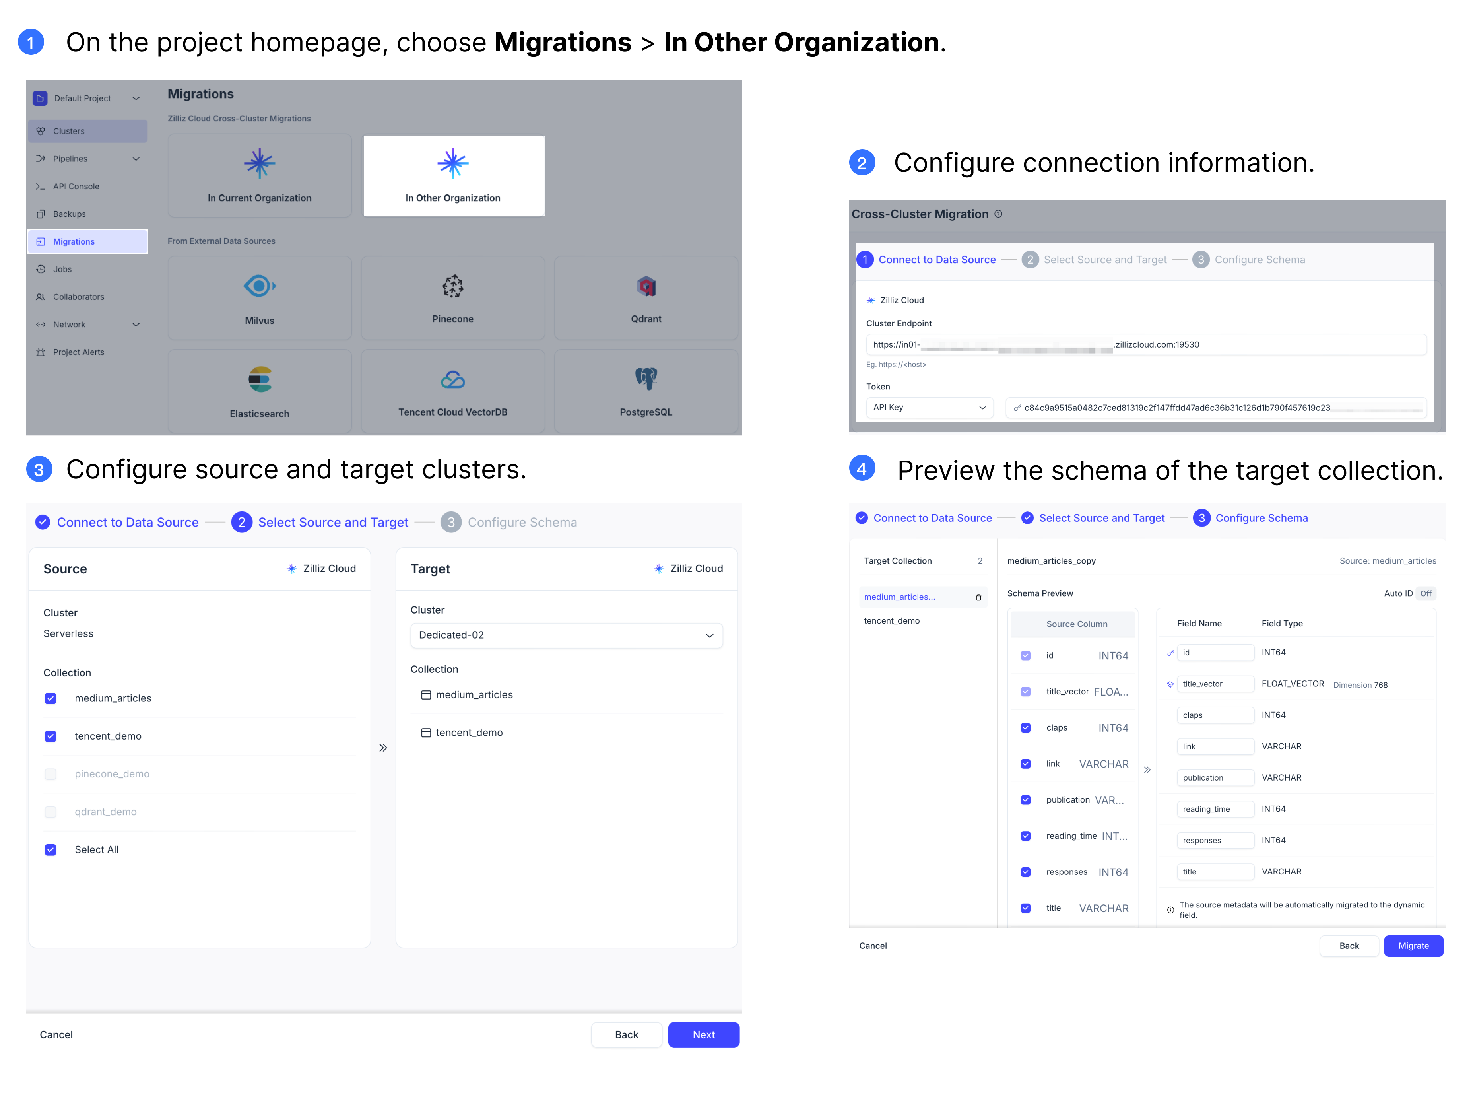The image size is (1473, 1094).
Task: Toggle the Auto ID Off switch
Action: [x=1425, y=593]
